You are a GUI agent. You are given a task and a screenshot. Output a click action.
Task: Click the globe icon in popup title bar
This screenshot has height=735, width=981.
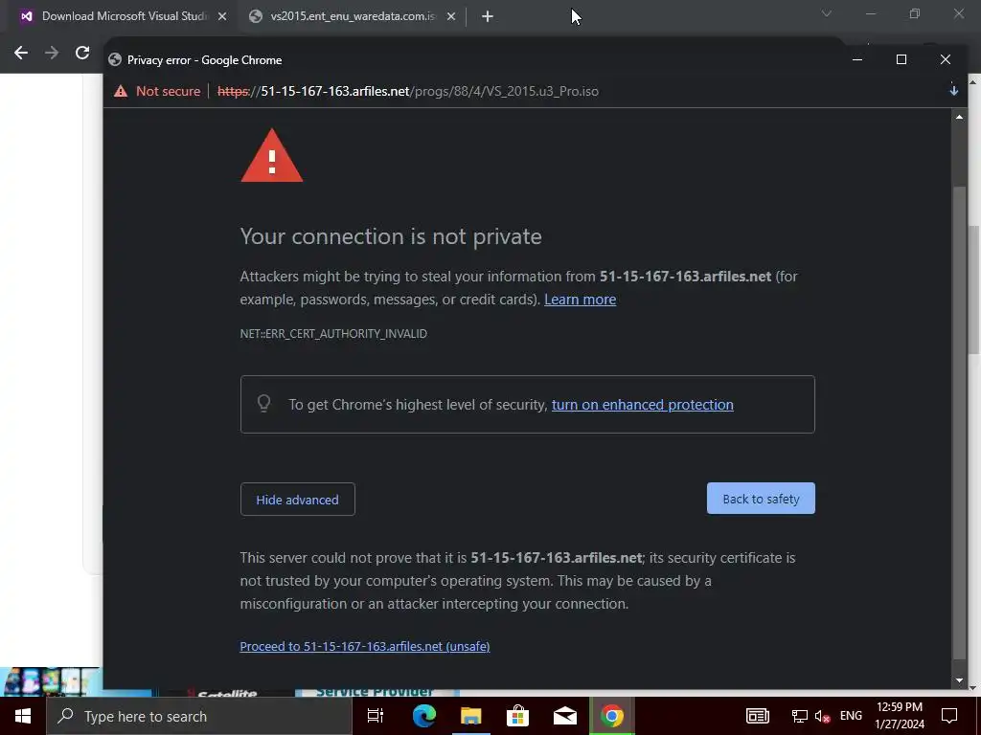115,60
